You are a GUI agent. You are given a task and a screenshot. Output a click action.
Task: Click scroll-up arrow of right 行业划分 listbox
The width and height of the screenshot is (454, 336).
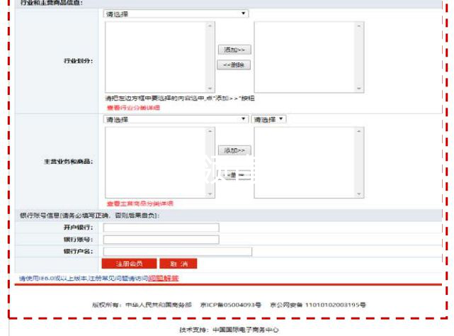[358, 26]
